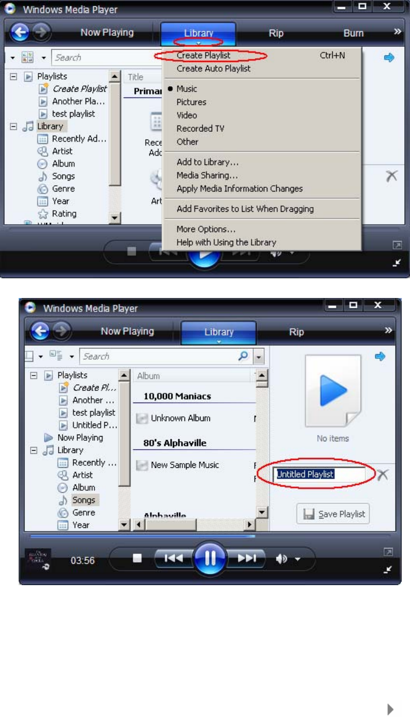
Task: Click layout options icon in lower window toolbar
Action: pos(30,356)
